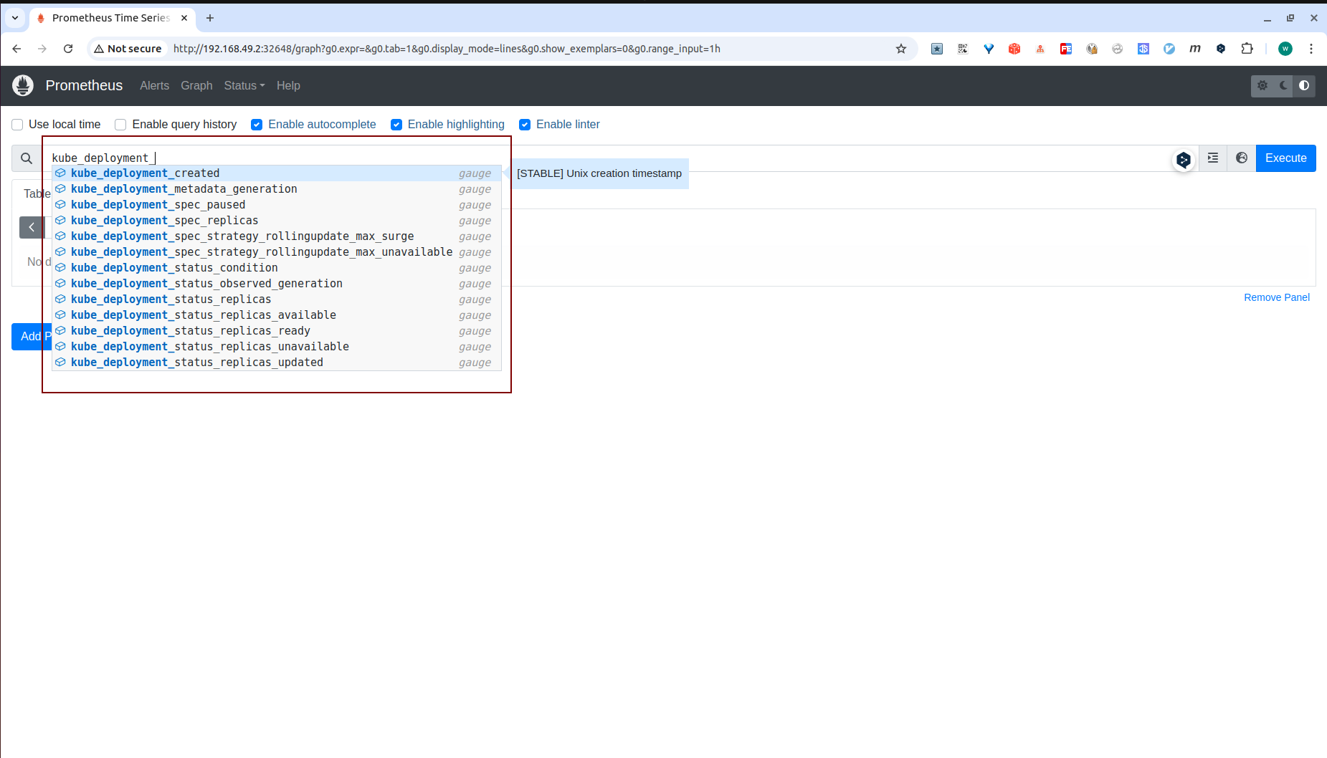1327x758 pixels.
Task: Click the browser back arrow
Action: [16, 49]
